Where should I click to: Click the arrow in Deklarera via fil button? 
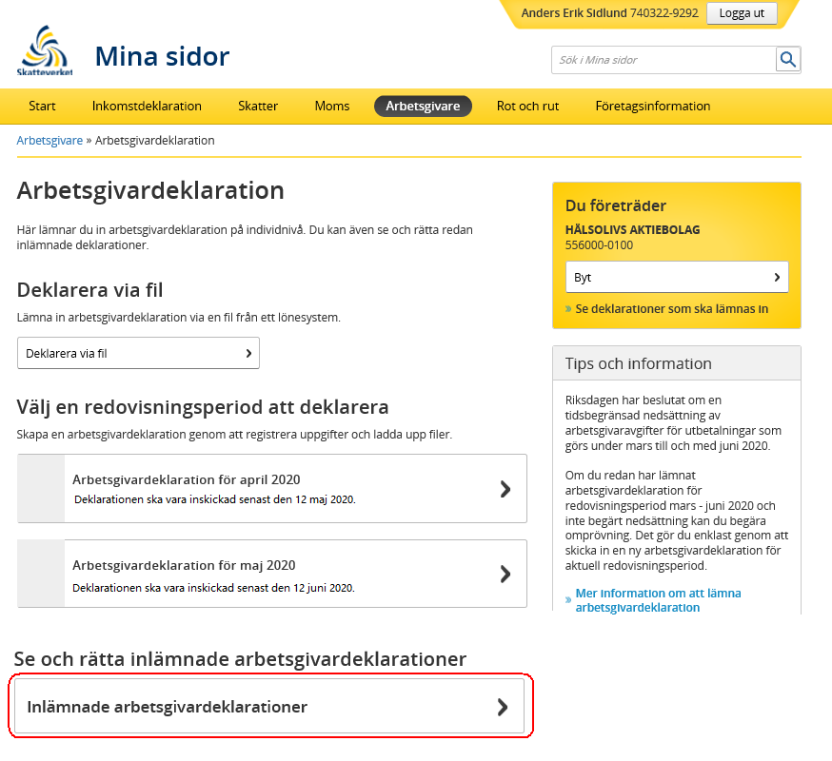coord(248,353)
